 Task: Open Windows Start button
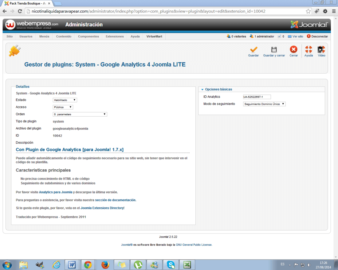point(7,264)
